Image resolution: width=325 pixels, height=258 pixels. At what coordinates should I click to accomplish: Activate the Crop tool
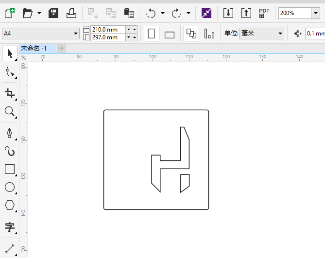coord(10,93)
